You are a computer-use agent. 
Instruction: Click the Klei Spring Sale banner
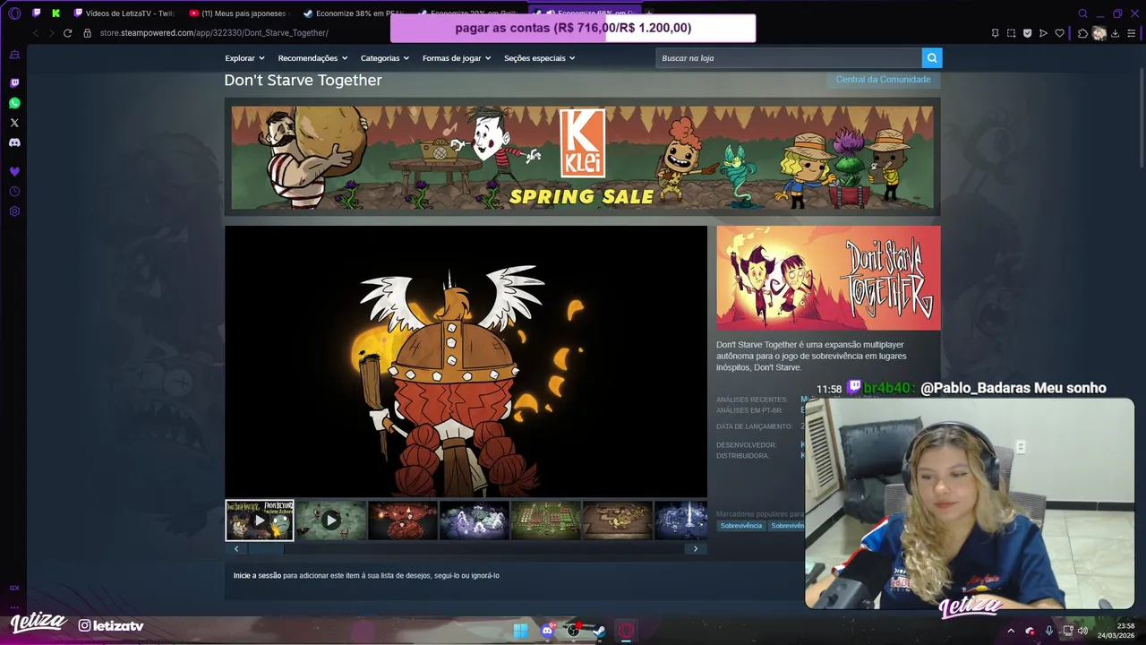(582, 158)
